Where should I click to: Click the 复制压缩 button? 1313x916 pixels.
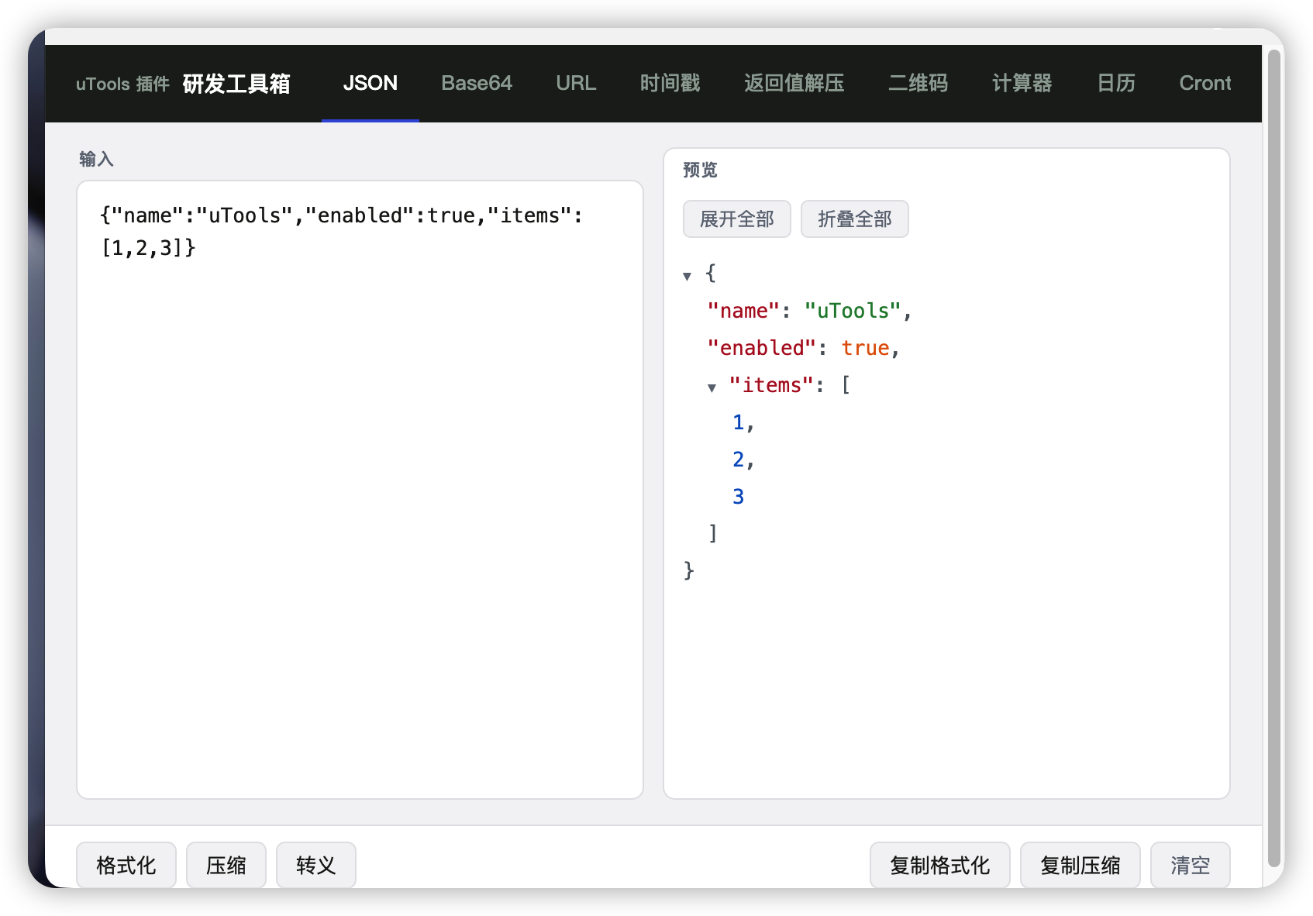point(1080,865)
